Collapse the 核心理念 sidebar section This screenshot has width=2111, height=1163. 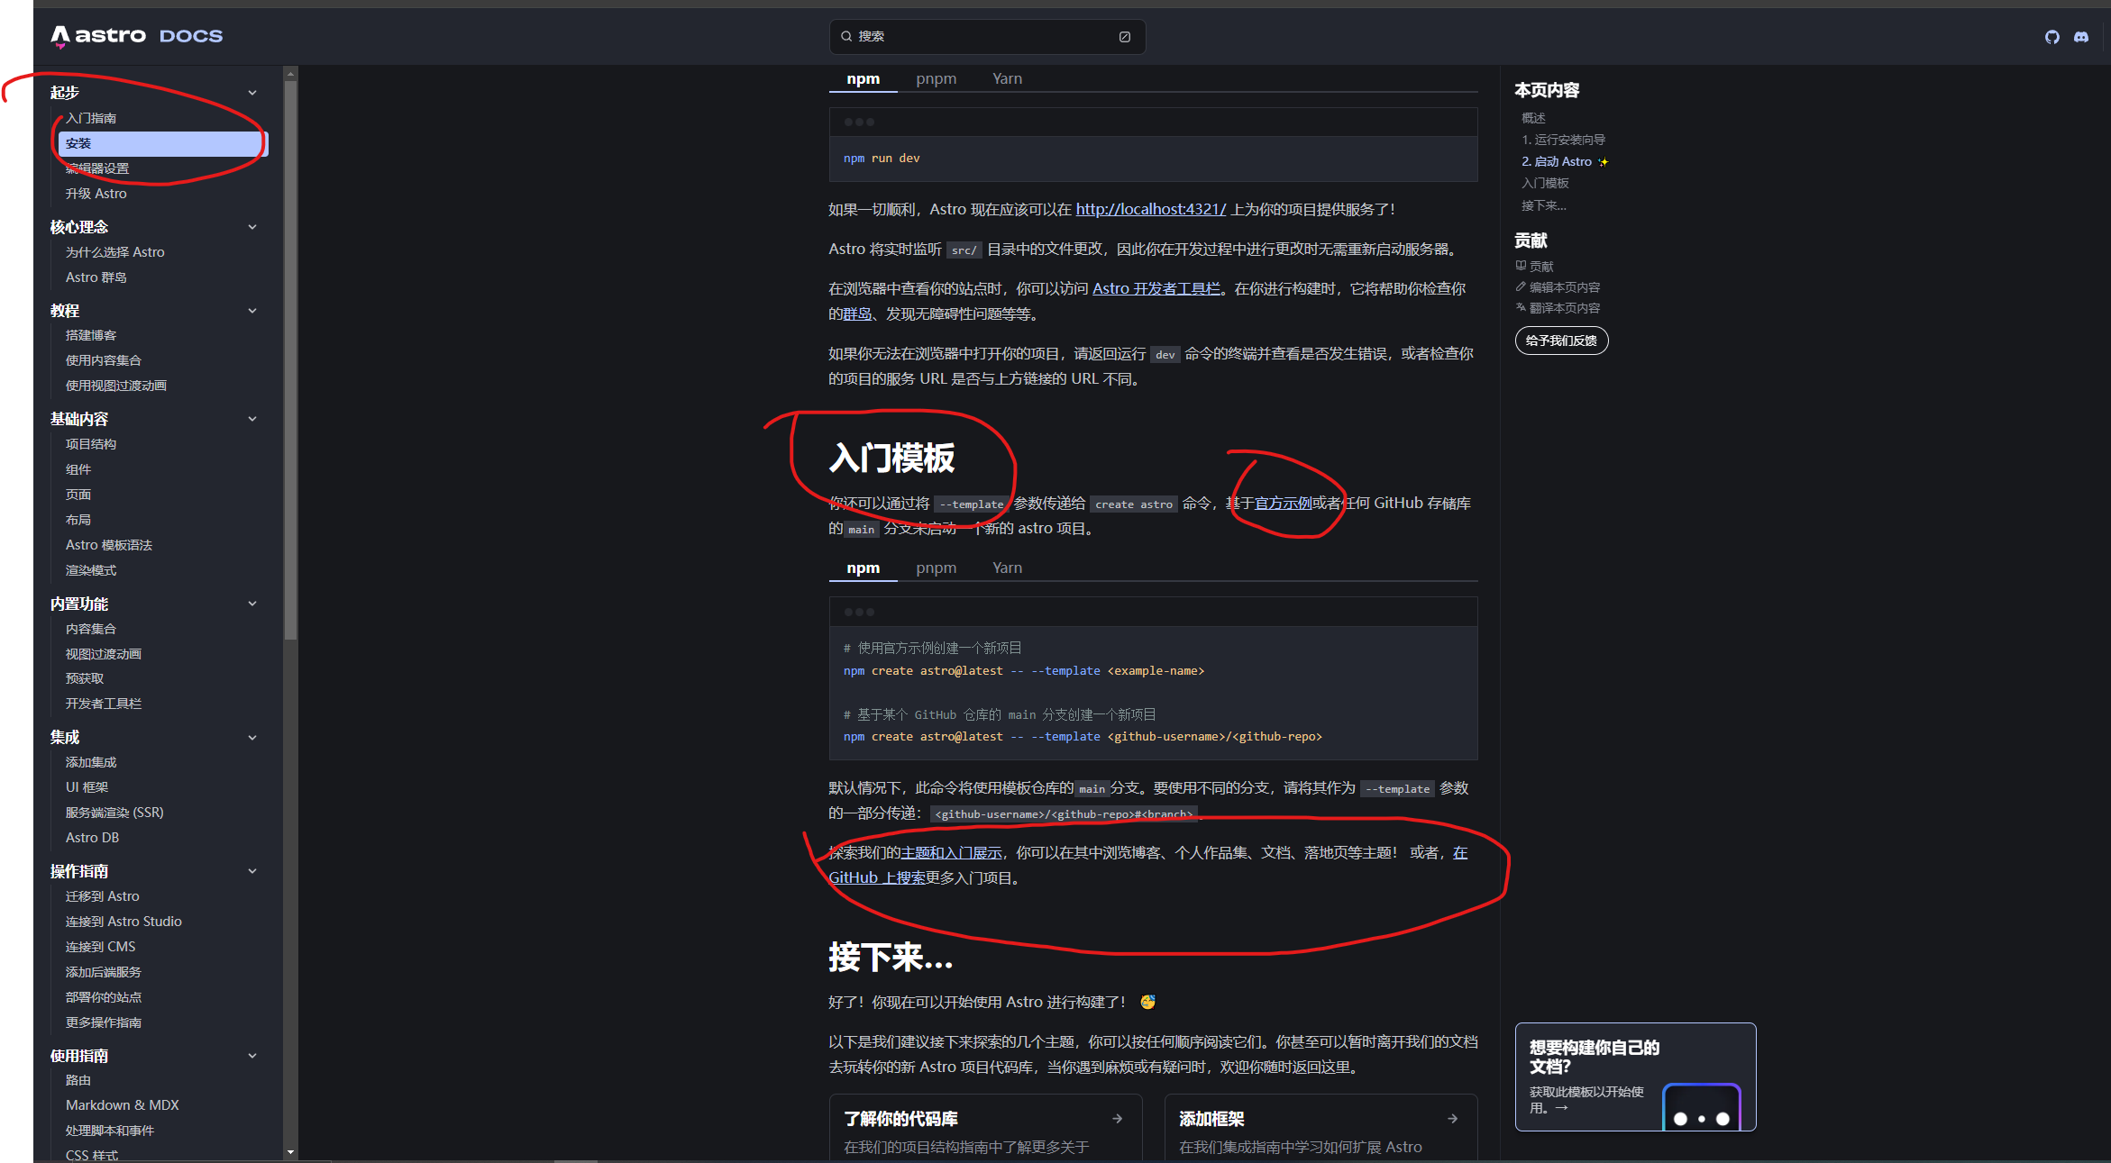click(x=252, y=227)
